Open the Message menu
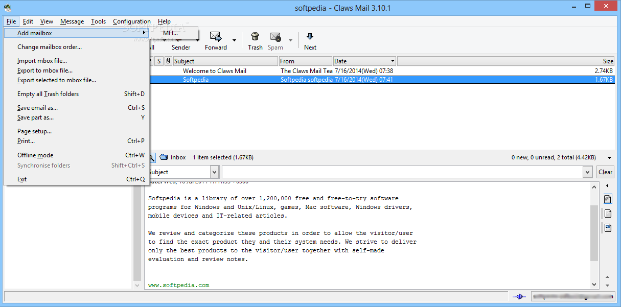Image resolution: width=621 pixels, height=307 pixels. click(72, 21)
